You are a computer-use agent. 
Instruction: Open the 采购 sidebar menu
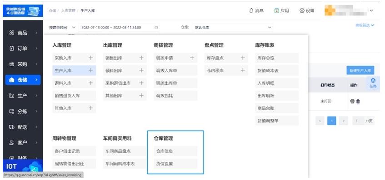(23, 64)
